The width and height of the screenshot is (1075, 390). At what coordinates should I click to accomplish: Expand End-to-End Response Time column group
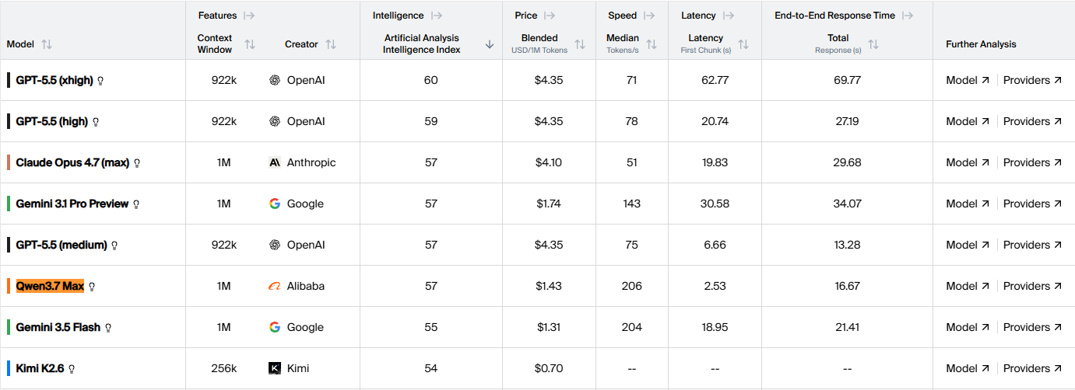click(x=908, y=16)
